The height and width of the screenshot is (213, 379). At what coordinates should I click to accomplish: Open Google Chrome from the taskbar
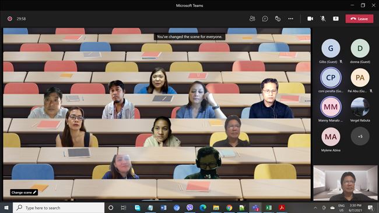229,208
